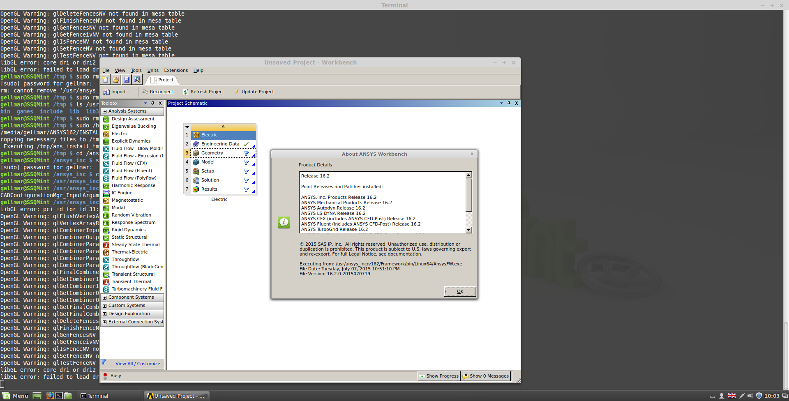Viewport: 789px width, 401px height.
Task: Select Eigenvalue Buckling icon in Toolbox
Action: click(x=106, y=127)
